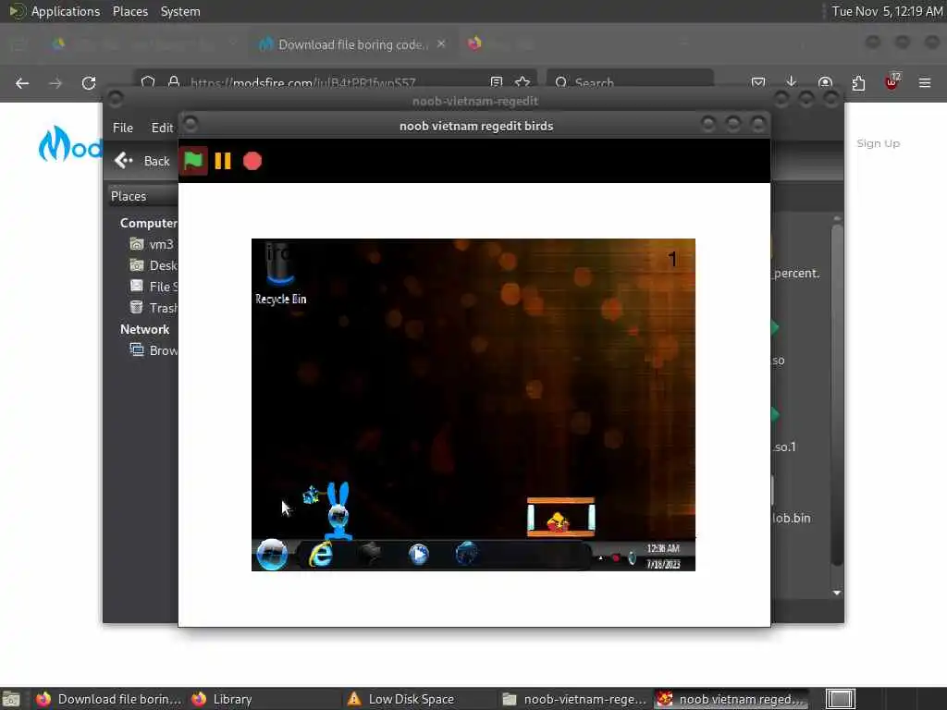Open Pocket save icon in browser toolbar

[758, 82]
